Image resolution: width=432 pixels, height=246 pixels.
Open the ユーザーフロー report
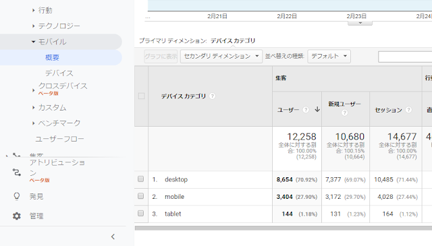click(x=60, y=139)
